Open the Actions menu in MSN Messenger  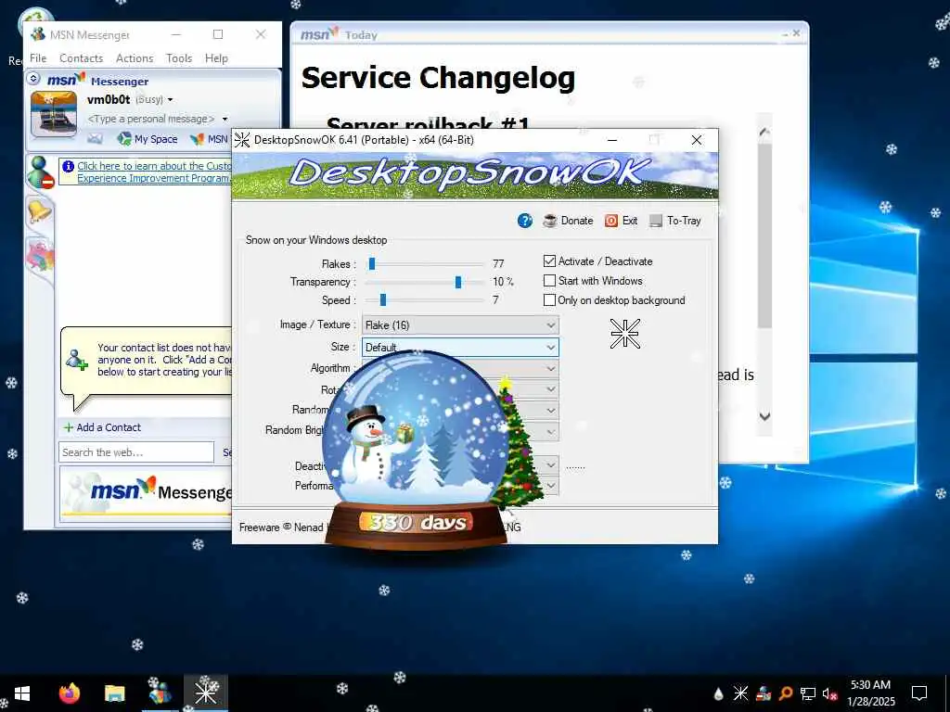pos(135,58)
